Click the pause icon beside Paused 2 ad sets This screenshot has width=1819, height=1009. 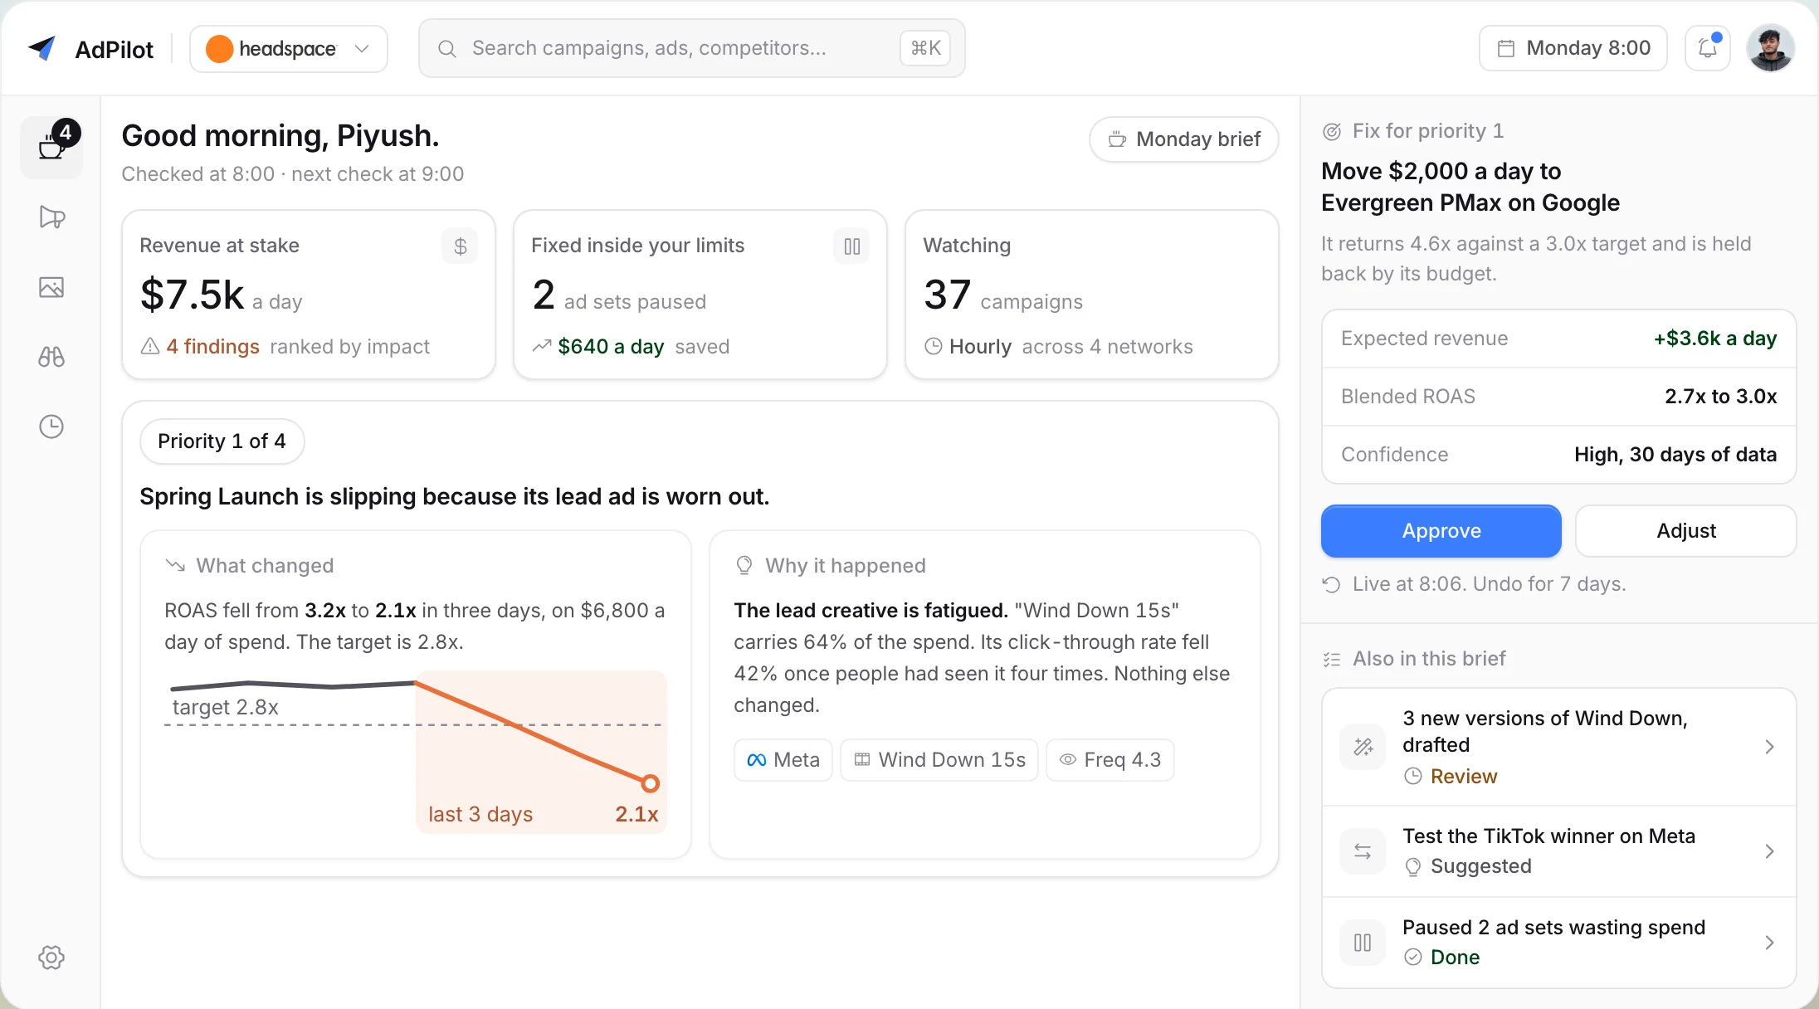[x=1363, y=943]
